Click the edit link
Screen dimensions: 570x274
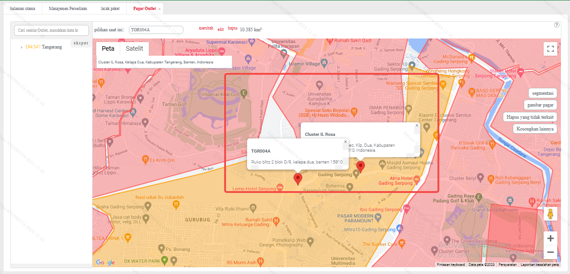221,29
